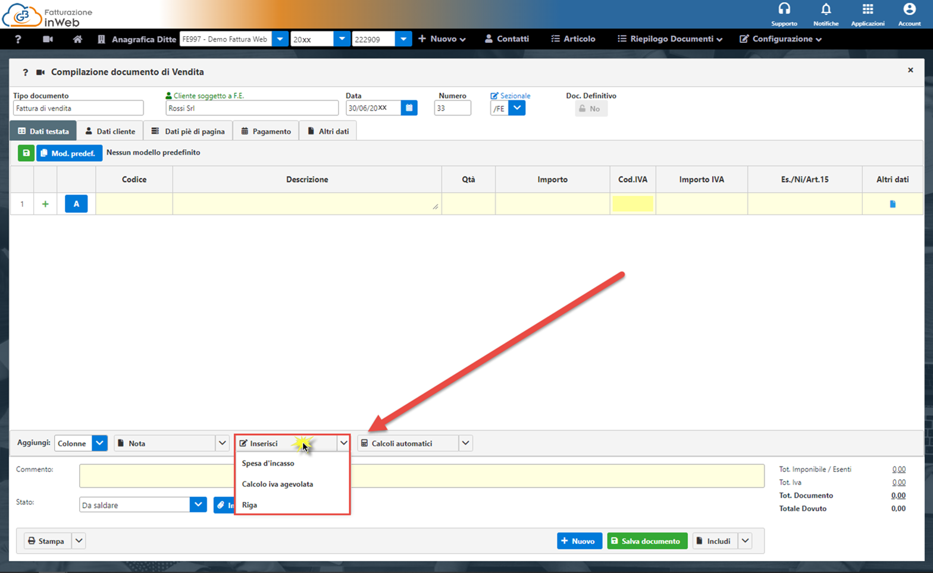Image resolution: width=933 pixels, height=573 pixels.
Task: Click the green save model icon
Action: point(26,153)
